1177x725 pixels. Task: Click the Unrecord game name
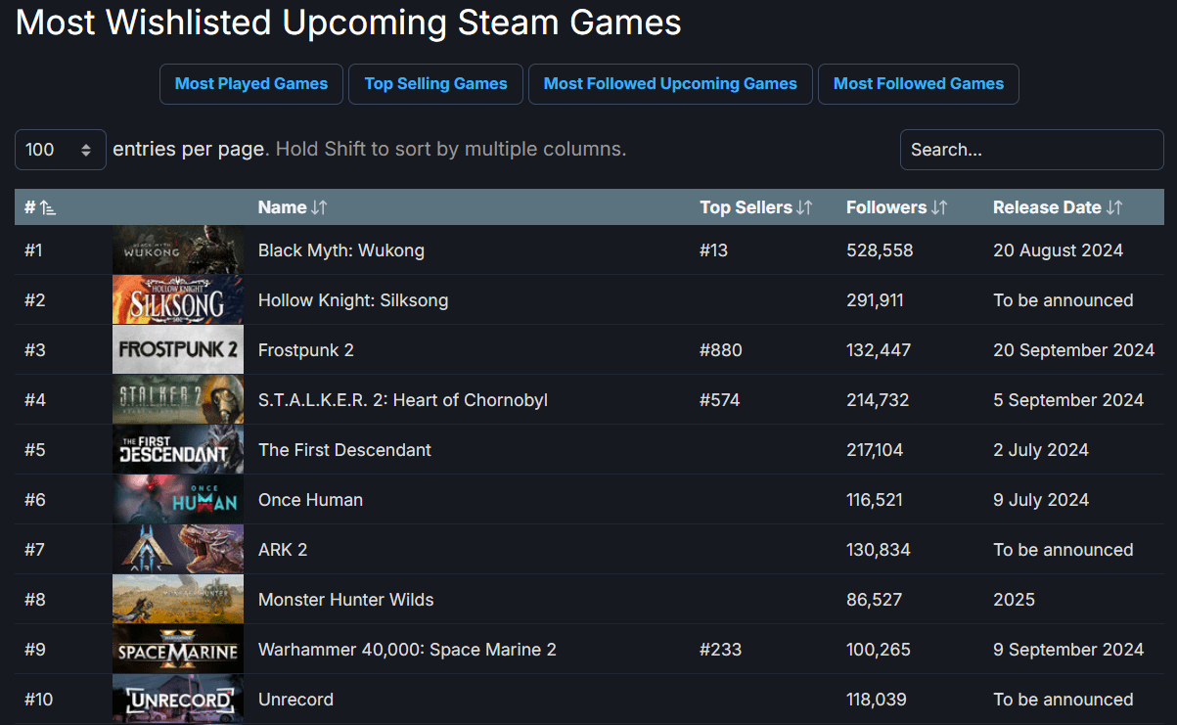295,700
